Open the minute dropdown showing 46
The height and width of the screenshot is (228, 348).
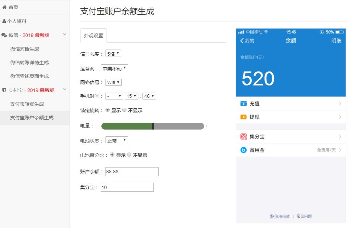point(149,96)
